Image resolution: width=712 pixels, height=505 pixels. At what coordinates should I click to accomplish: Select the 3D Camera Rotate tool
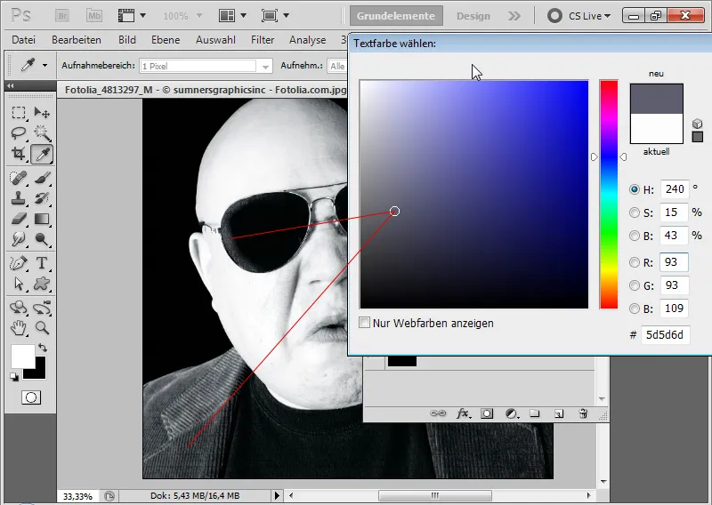click(42, 308)
